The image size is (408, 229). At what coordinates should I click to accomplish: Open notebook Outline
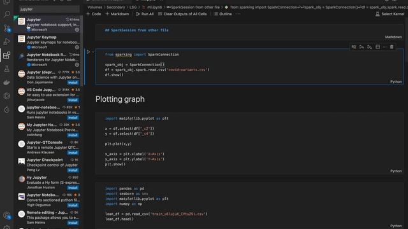click(x=223, y=14)
